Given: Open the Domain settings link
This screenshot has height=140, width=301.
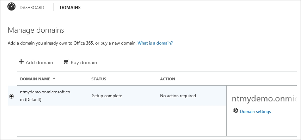Looking at the screenshot, I should [x=255, y=112].
